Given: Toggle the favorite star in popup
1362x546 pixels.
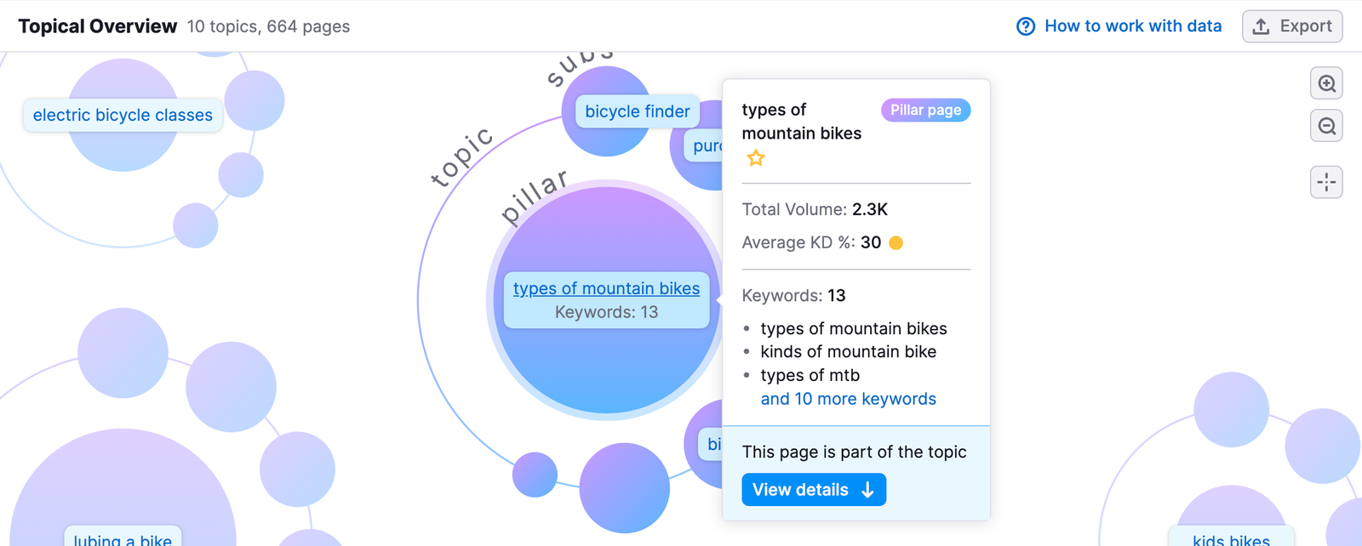Looking at the screenshot, I should click(756, 158).
